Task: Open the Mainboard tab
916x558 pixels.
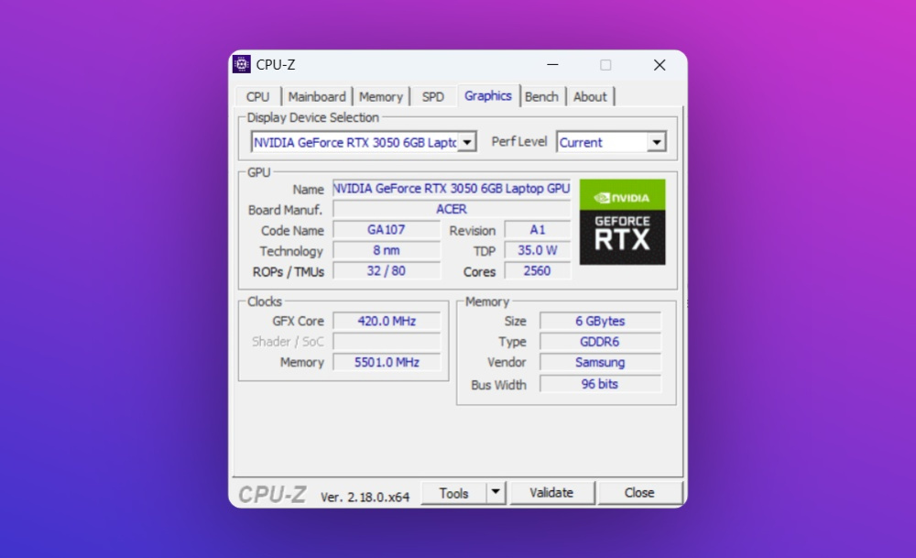Action: 317,96
